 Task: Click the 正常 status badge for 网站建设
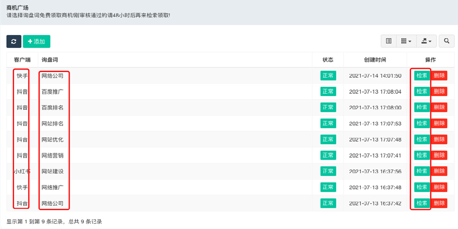pos(328,171)
